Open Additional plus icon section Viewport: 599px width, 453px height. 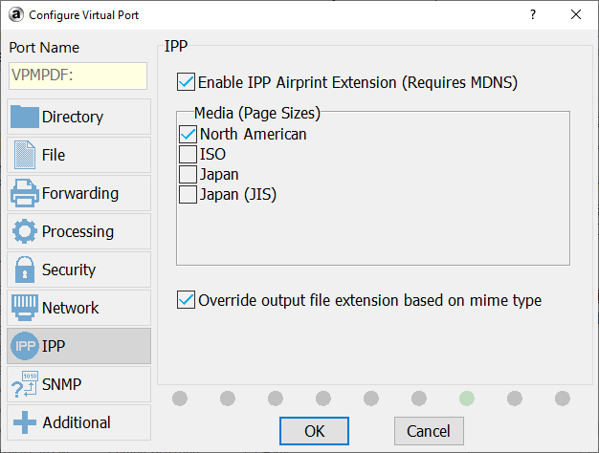click(x=25, y=422)
